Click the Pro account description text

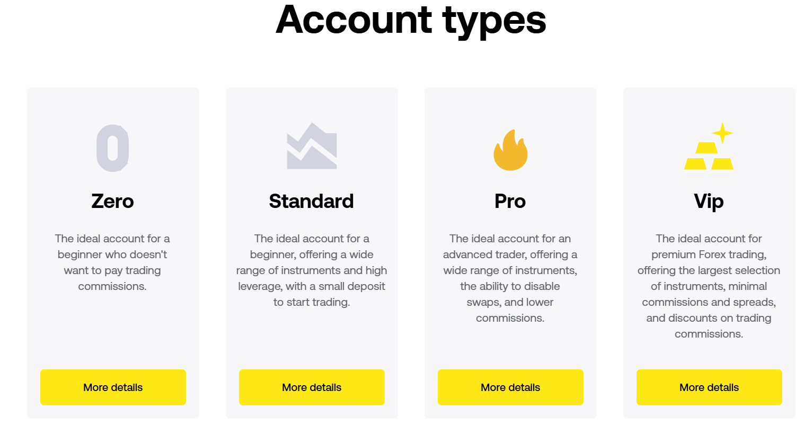coord(510,278)
